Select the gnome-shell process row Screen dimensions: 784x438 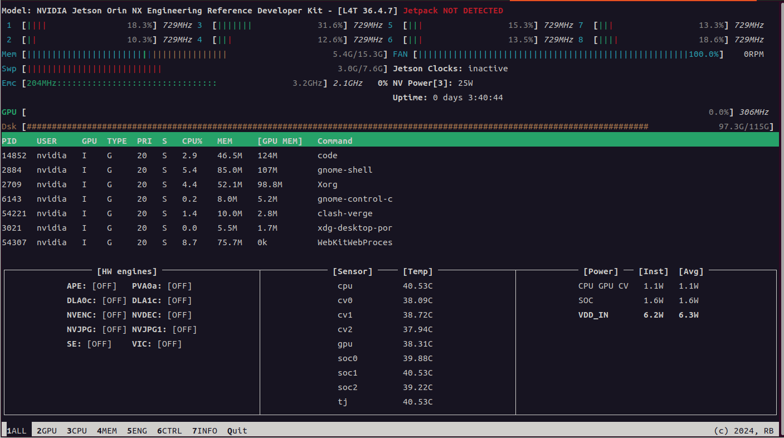pyautogui.click(x=389, y=170)
